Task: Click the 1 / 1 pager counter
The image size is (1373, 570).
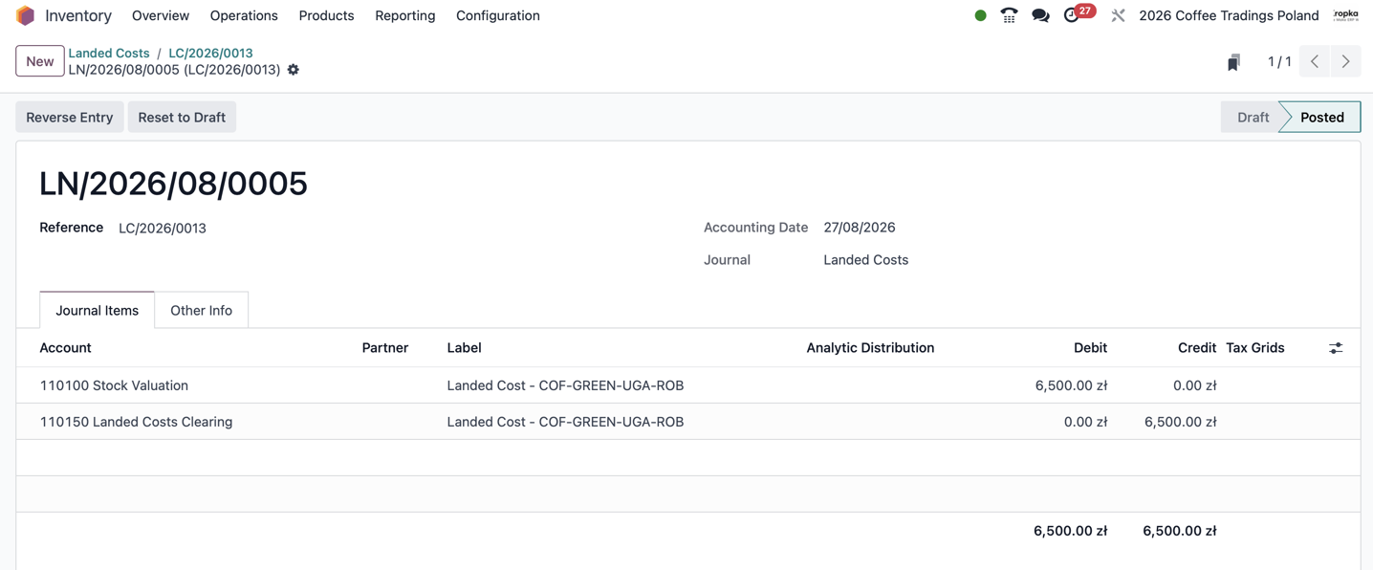Action: (x=1279, y=61)
